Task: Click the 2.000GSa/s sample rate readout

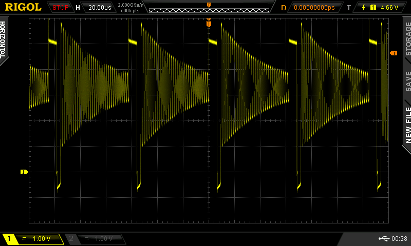Action: [x=130, y=5]
